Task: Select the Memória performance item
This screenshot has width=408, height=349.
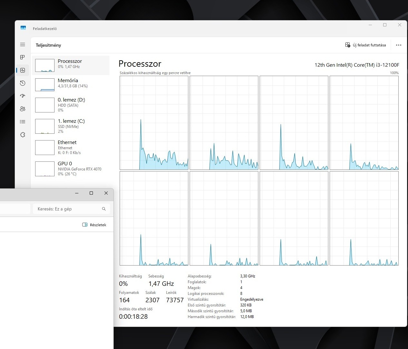Action: coord(71,85)
